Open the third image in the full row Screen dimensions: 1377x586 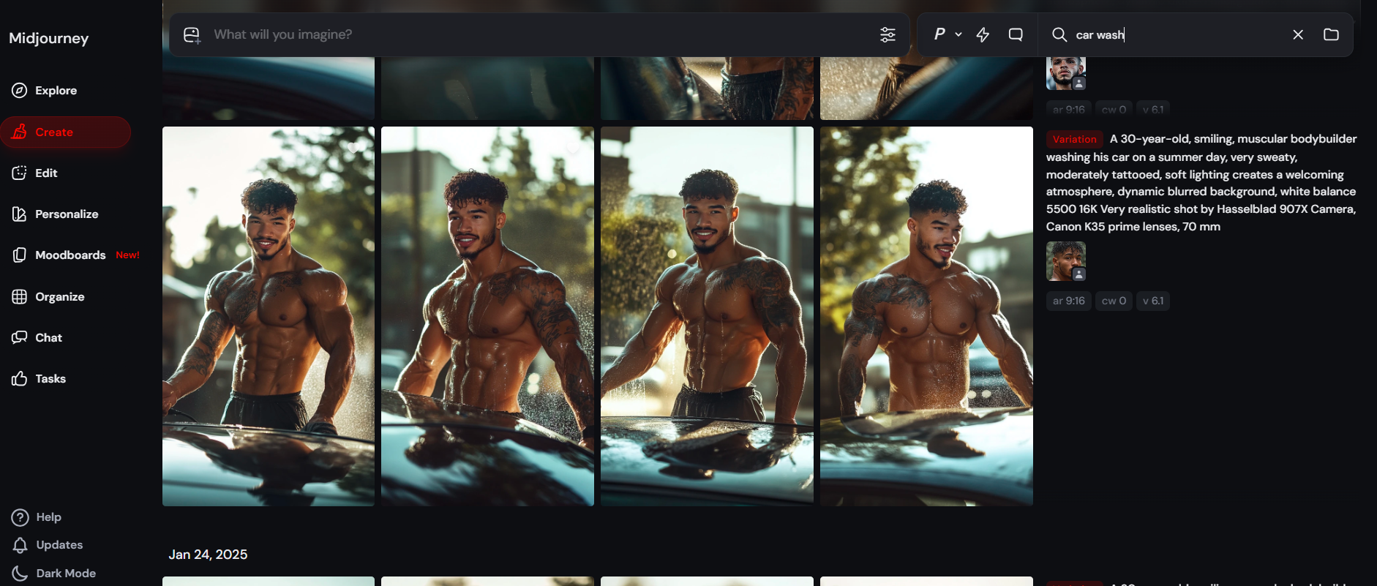coord(707,316)
